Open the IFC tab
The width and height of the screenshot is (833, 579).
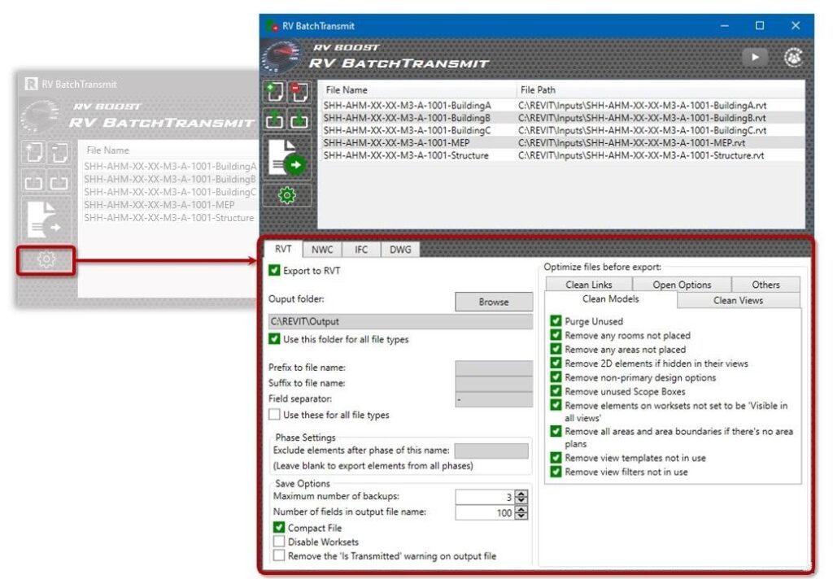tap(361, 250)
